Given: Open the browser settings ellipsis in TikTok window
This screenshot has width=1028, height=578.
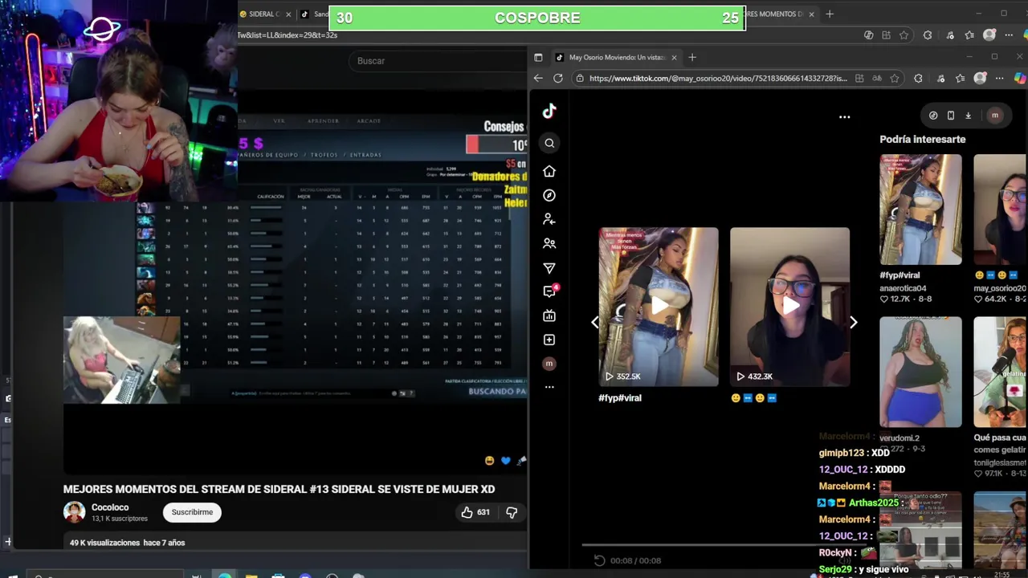Looking at the screenshot, I should (x=999, y=78).
